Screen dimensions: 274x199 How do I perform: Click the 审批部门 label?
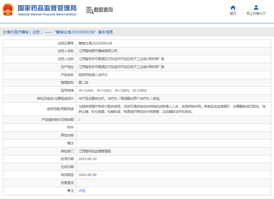tap(67, 151)
